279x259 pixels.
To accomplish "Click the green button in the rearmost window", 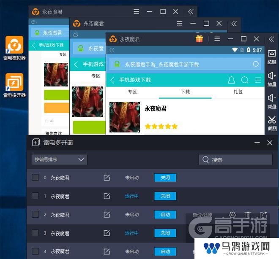I will click(57, 95).
